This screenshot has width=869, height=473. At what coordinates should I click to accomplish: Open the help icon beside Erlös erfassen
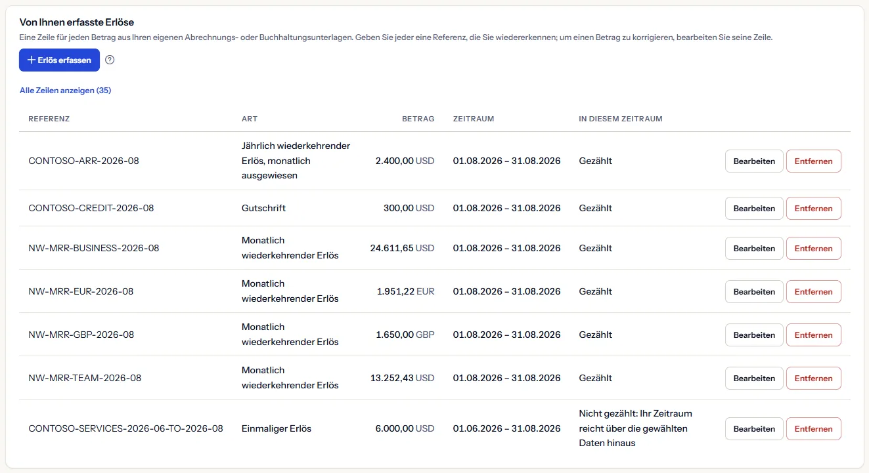click(x=110, y=60)
